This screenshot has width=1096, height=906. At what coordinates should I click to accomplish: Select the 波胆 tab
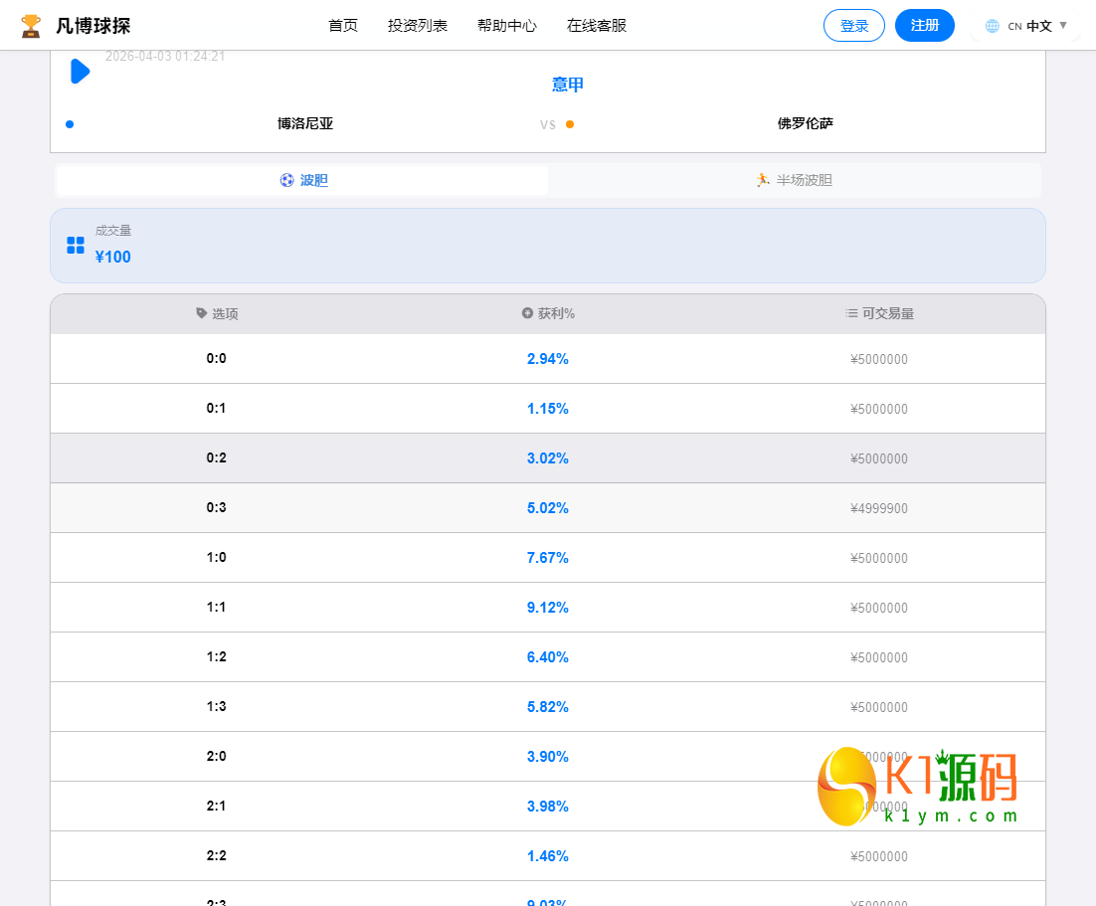tap(301, 180)
